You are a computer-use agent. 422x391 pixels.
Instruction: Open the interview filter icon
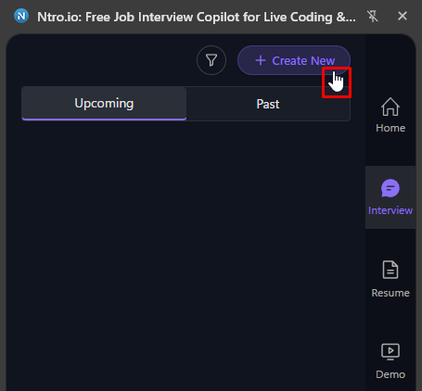(x=211, y=60)
